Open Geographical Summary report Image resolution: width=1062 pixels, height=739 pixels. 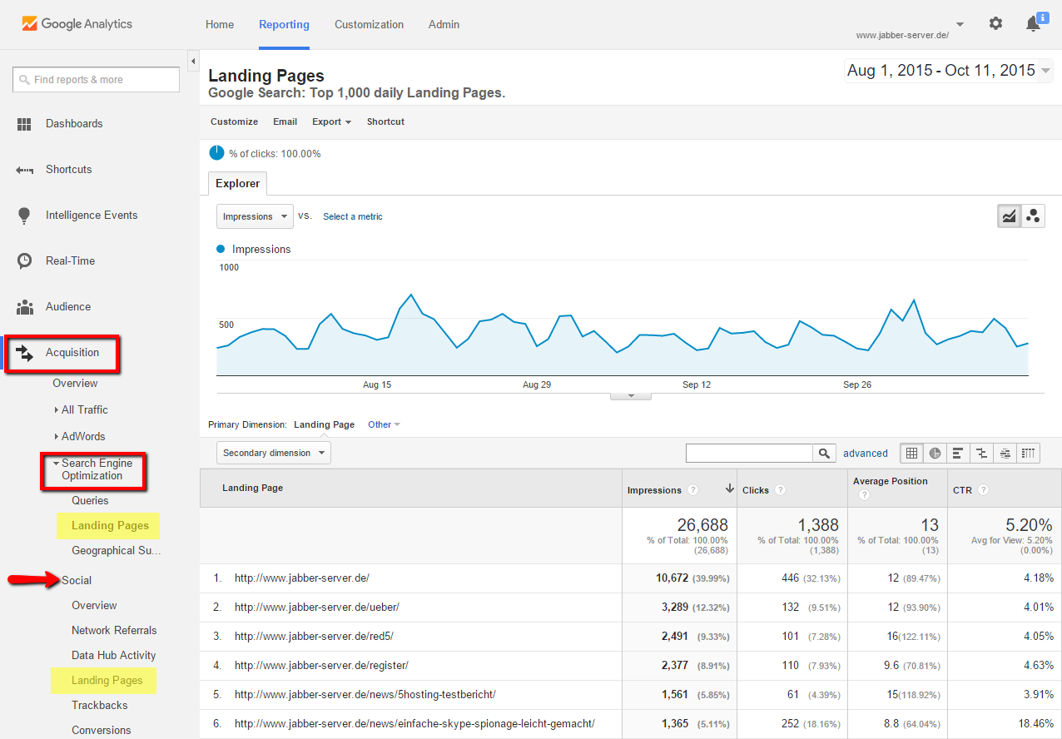(116, 550)
